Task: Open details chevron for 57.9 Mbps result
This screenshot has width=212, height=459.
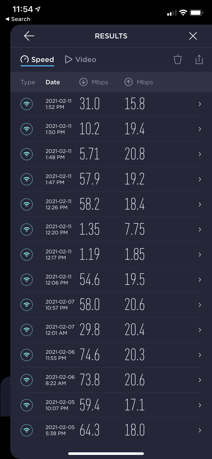Action: click(x=200, y=179)
